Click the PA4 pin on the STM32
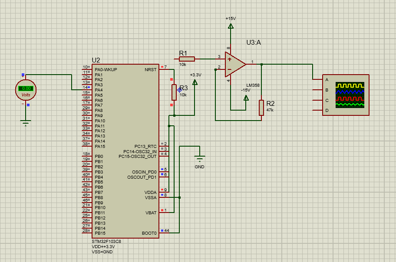 click(86, 90)
